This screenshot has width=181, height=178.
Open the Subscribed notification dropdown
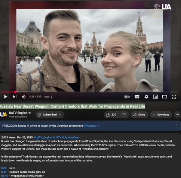click(x=50, y=115)
